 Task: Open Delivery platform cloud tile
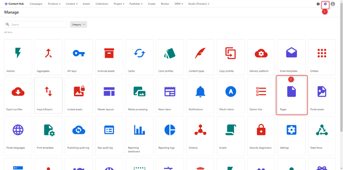point(261,57)
